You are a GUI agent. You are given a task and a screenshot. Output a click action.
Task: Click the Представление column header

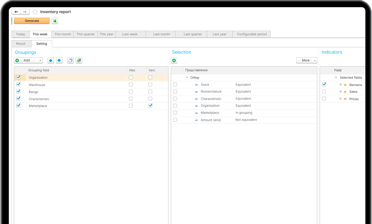[250, 70]
